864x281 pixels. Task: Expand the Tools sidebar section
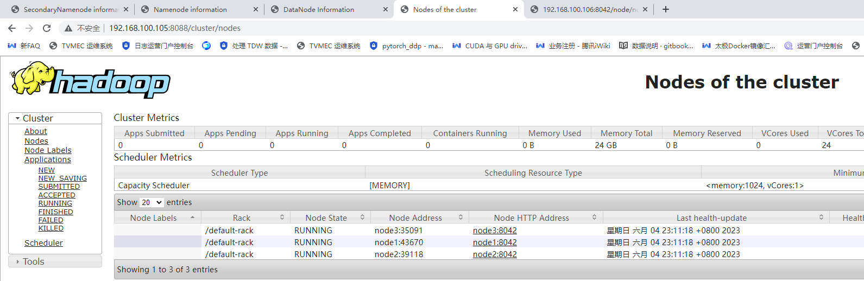pyautogui.click(x=18, y=261)
